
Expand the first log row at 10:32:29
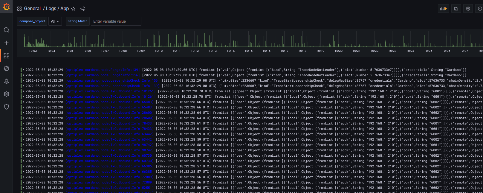23,70
